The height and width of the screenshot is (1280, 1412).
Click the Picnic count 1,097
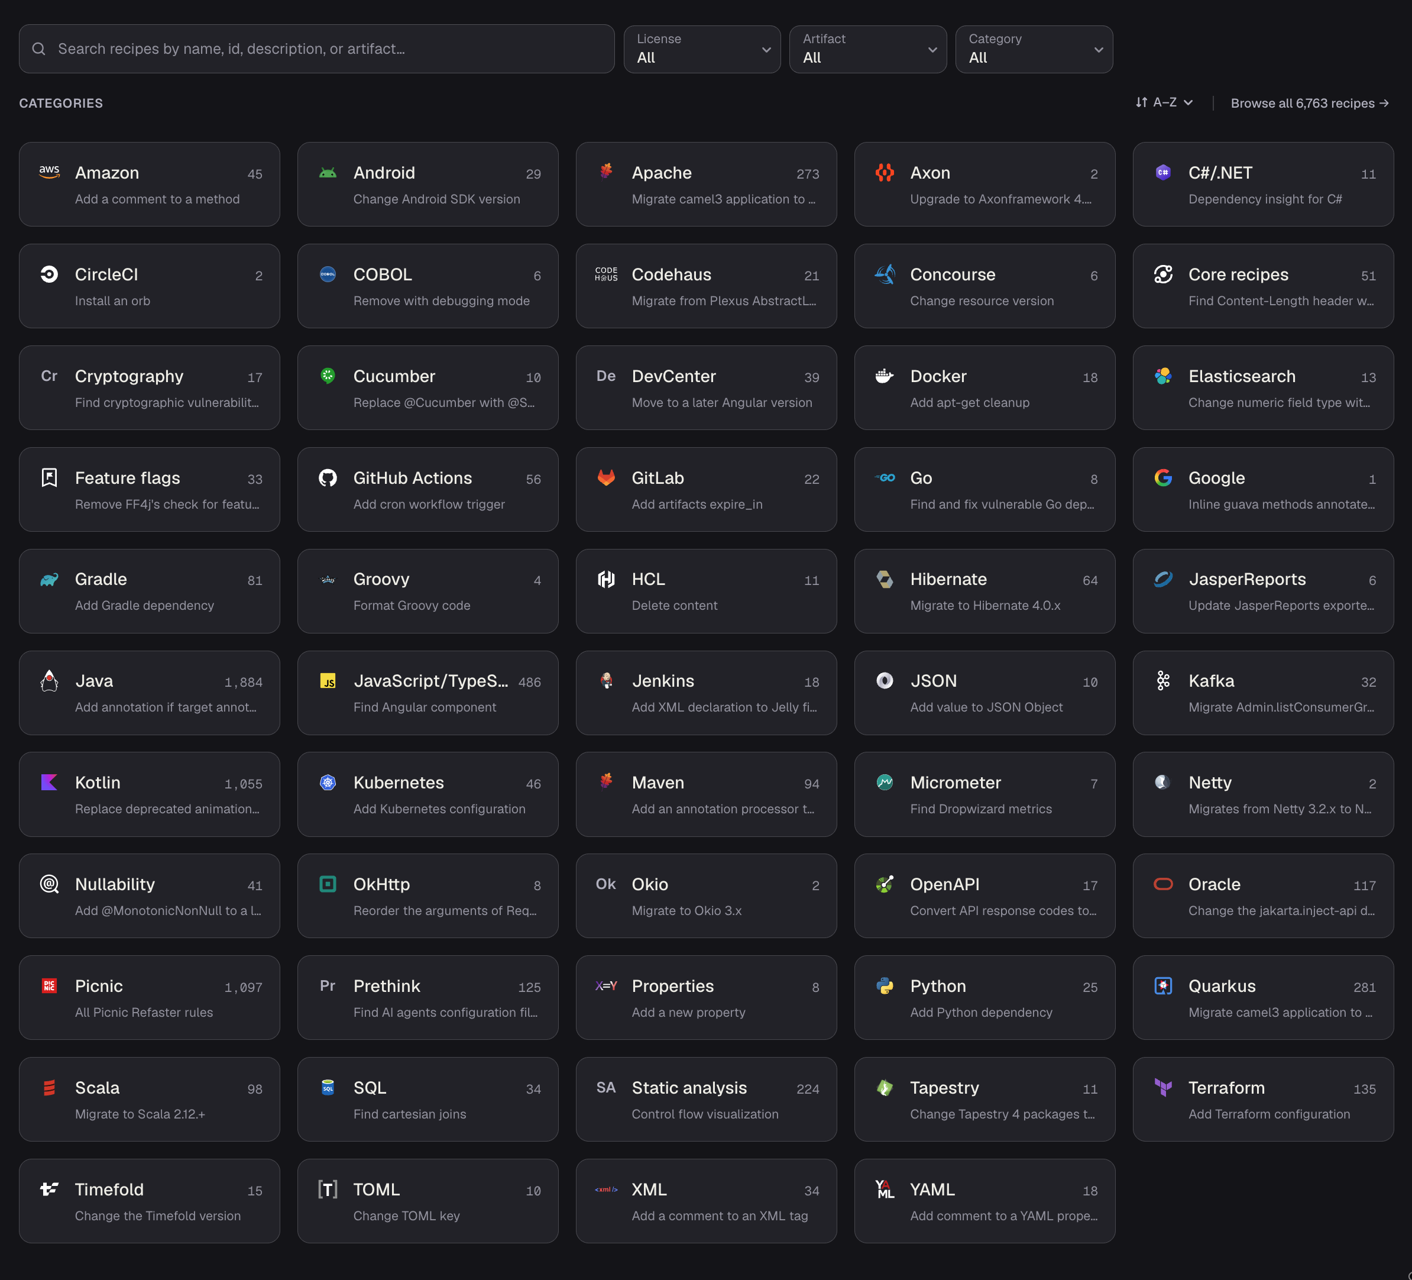coord(243,987)
